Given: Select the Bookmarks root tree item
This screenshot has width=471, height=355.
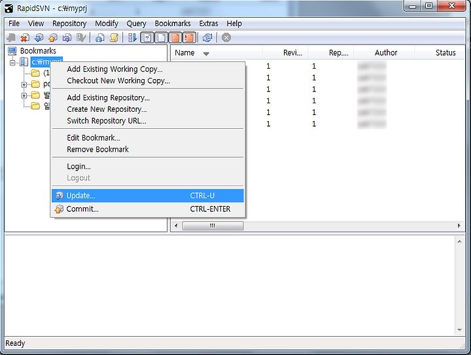Looking at the screenshot, I should (38, 51).
